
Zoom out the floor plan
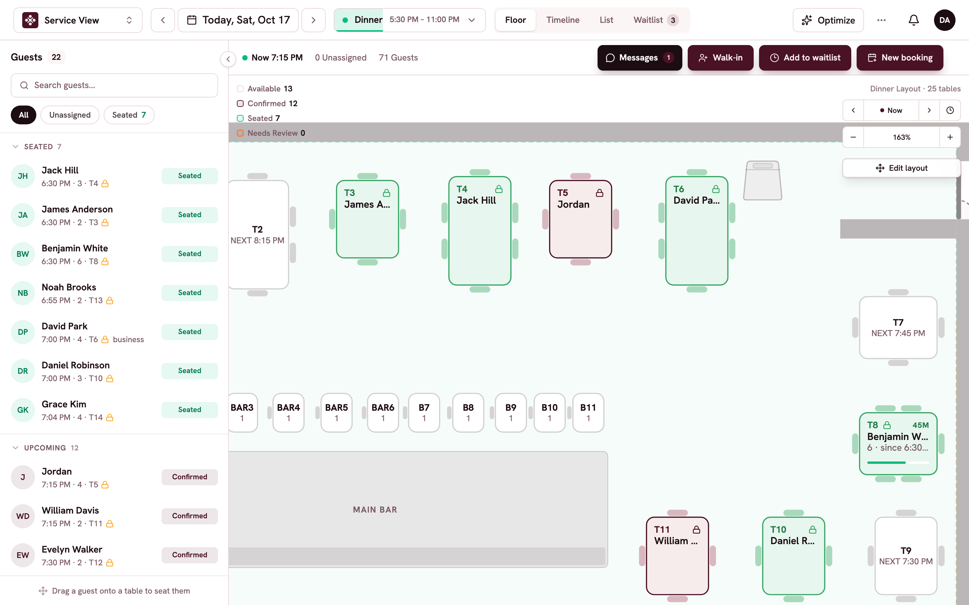[853, 137]
